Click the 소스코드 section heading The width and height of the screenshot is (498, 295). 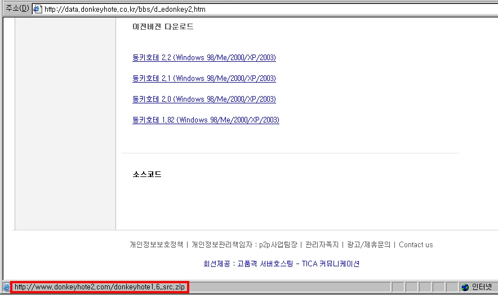tap(147, 174)
